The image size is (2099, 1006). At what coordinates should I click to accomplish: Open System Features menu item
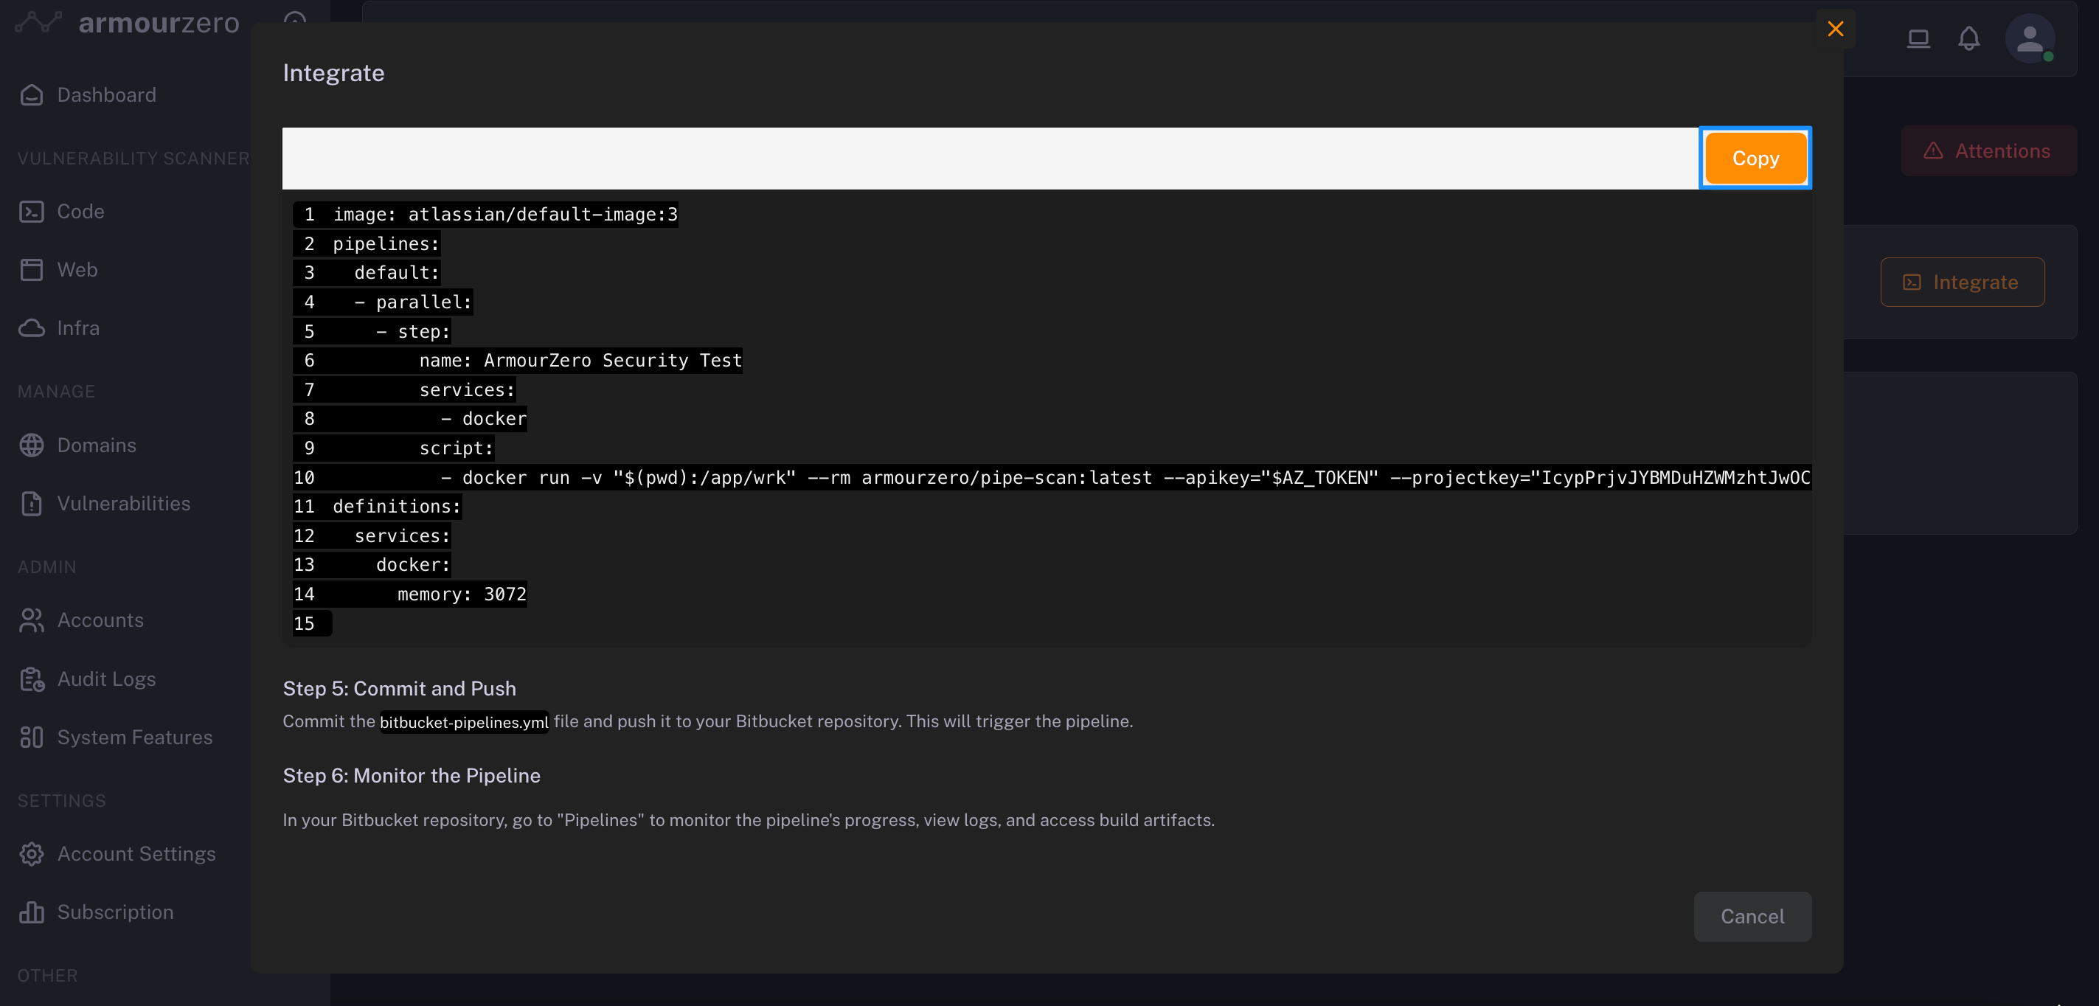coord(134,738)
